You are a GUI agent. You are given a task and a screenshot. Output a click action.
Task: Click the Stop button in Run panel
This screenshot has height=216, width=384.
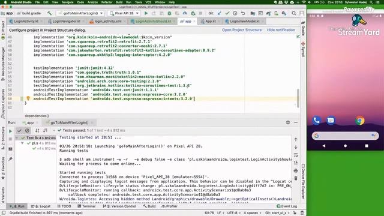pos(11,139)
